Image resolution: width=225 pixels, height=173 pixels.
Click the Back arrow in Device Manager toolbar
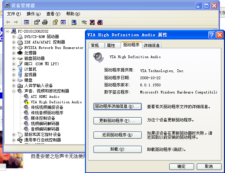point(8,22)
